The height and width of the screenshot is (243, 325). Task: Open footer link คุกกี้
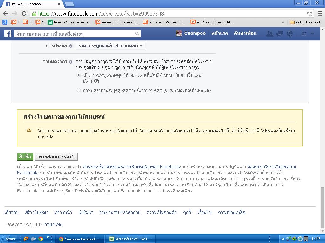pyautogui.click(x=187, y=212)
